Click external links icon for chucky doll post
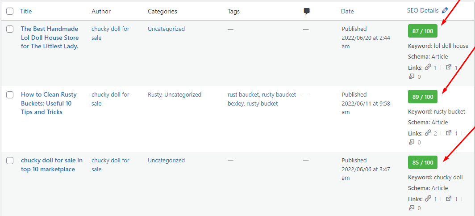 tap(449, 199)
